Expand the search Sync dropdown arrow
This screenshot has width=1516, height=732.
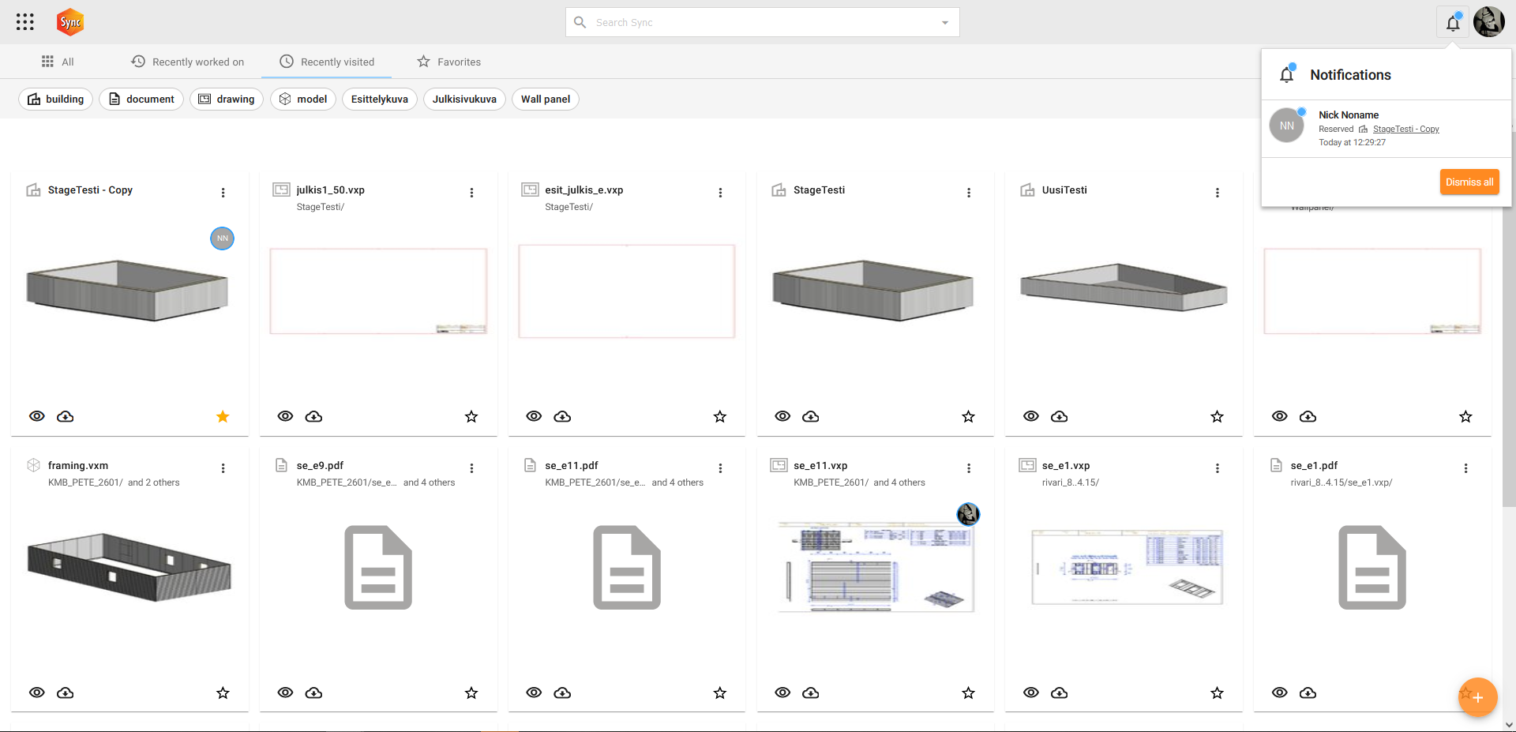point(944,23)
